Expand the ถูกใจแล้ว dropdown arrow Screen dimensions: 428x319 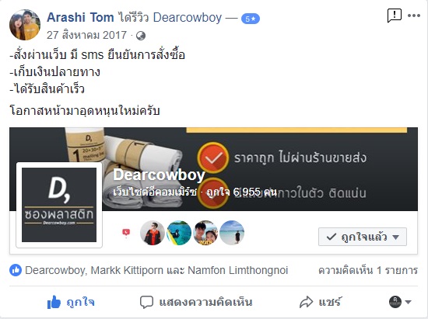click(x=396, y=237)
